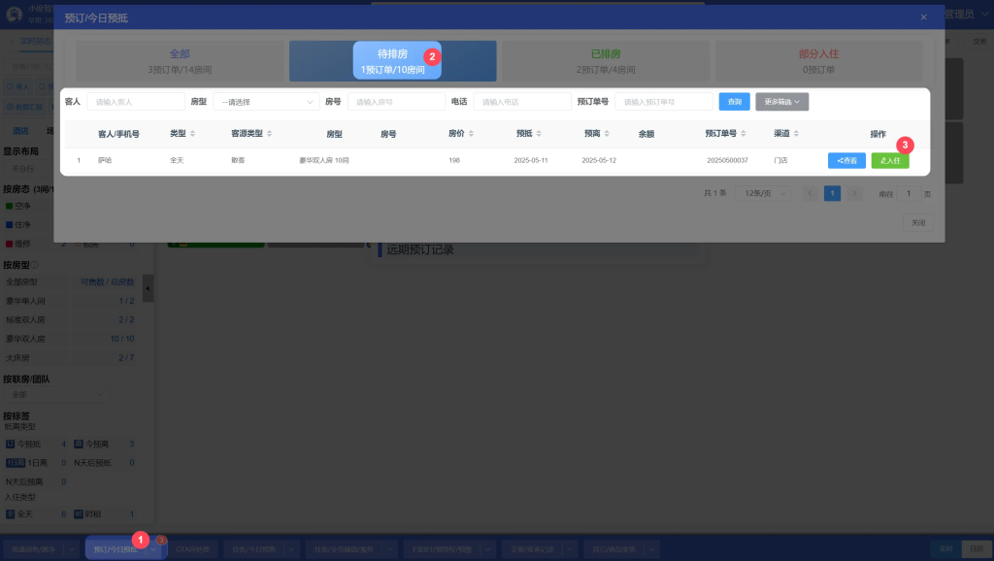Sort by 客源类型 column sort icon
Screen dimensions: 994x561
(269, 134)
